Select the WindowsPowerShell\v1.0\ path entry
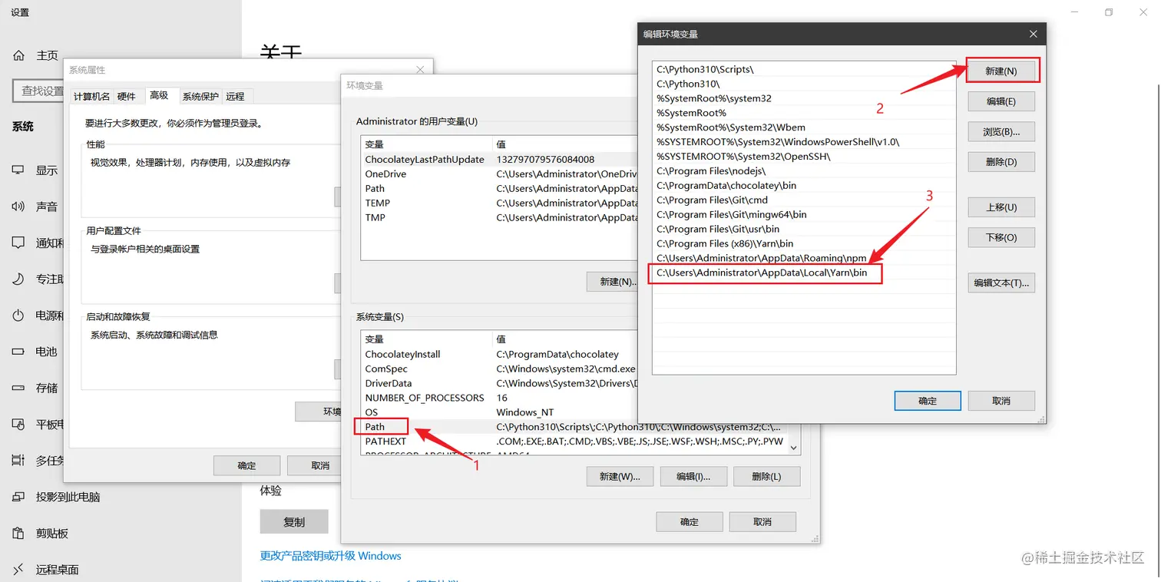The height and width of the screenshot is (582, 1161). pyautogui.click(x=804, y=142)
